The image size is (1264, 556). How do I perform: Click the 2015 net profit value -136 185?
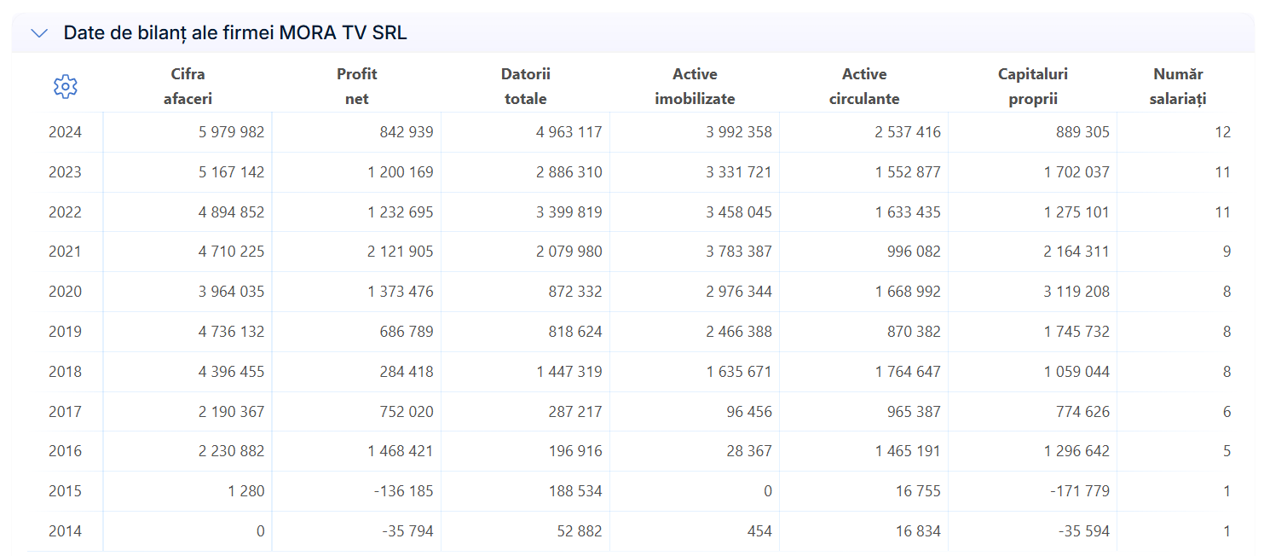click(406, 491)
